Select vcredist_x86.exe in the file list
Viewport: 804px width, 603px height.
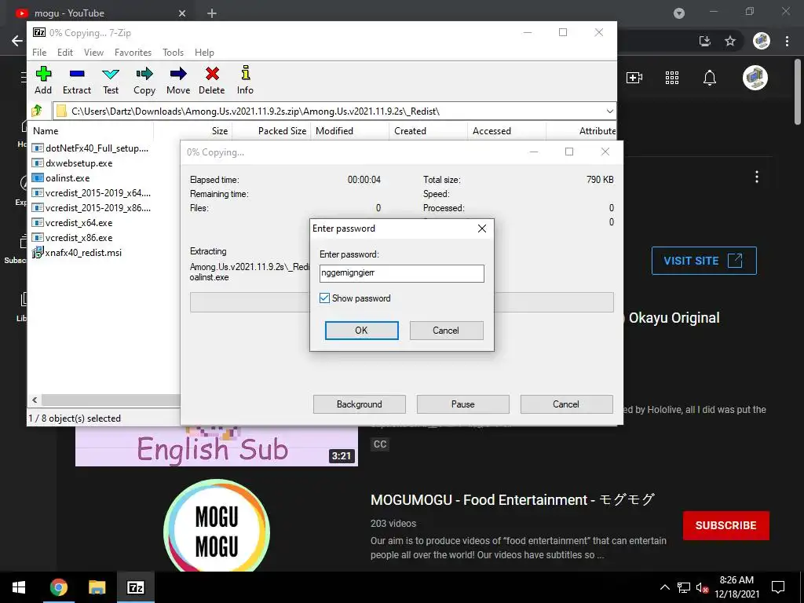coord(72,237)
